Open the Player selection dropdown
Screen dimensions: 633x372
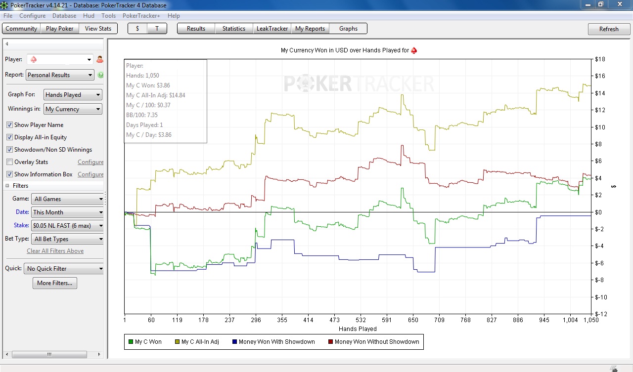[x=60, y=59]
